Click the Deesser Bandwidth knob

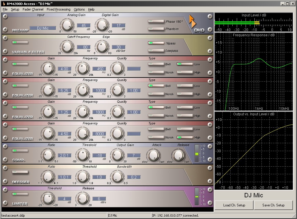click(117, 177)
